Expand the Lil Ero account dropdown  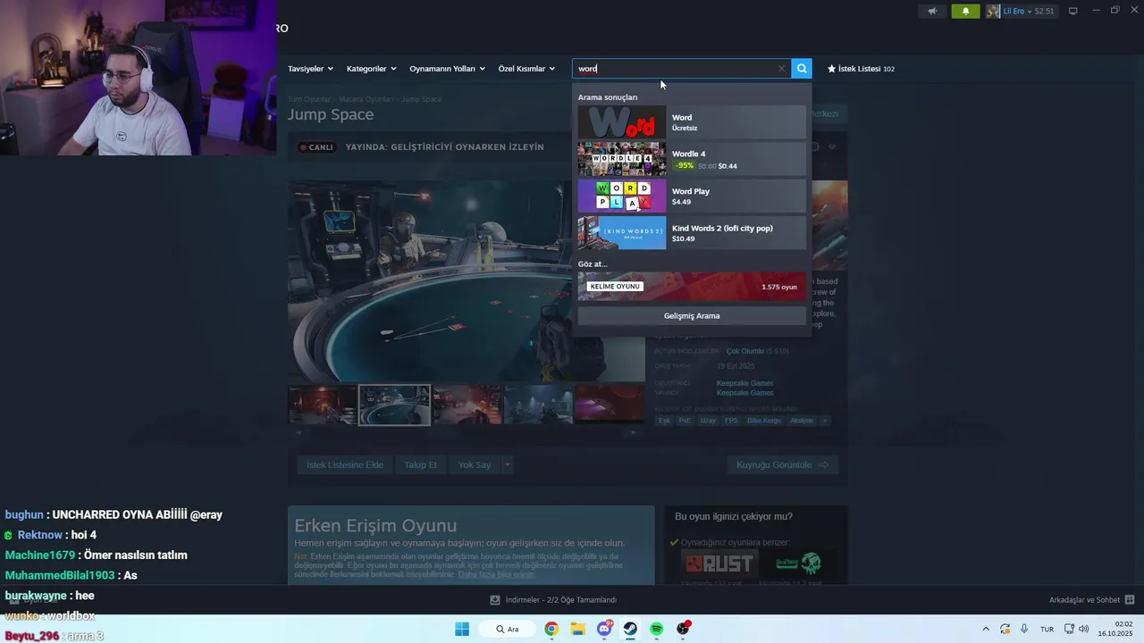(1029, 11)
